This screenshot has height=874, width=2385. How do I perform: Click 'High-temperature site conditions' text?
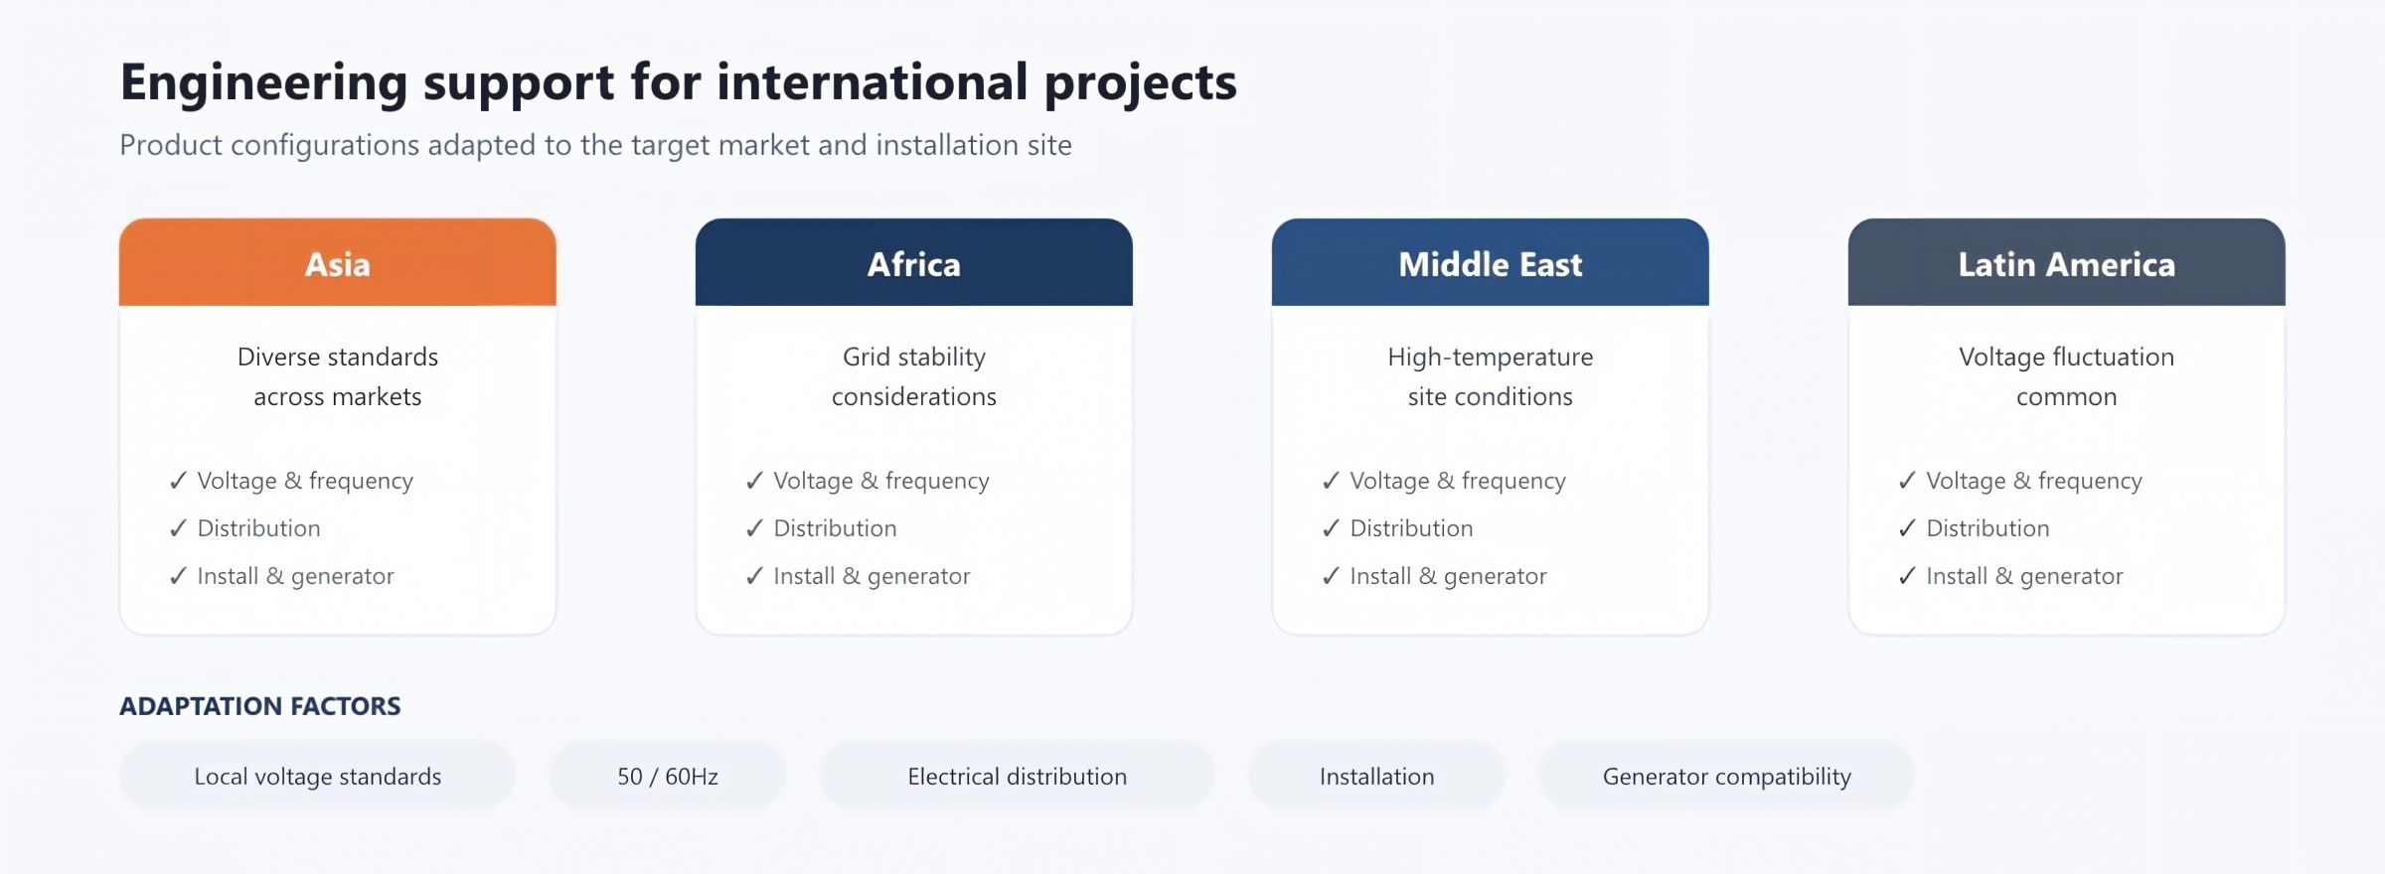point(1491,376)
